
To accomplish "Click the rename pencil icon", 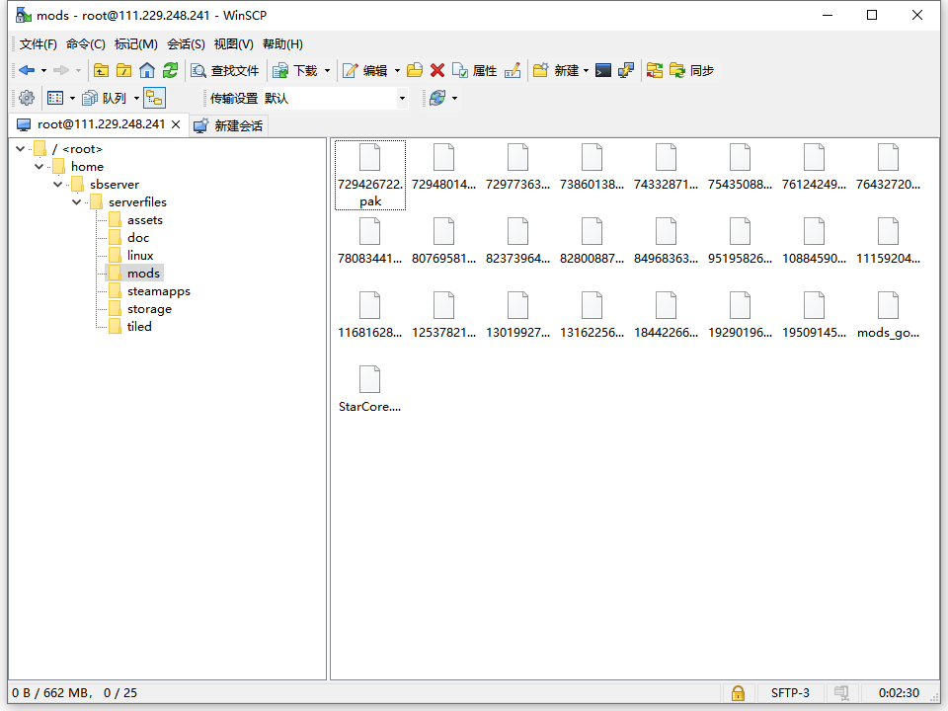I will [x=513, y=71].
